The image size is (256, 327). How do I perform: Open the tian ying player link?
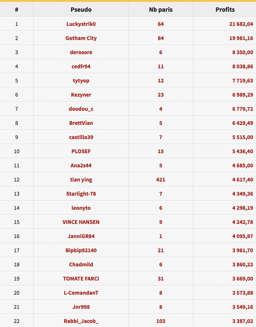(x=81, y=180)
